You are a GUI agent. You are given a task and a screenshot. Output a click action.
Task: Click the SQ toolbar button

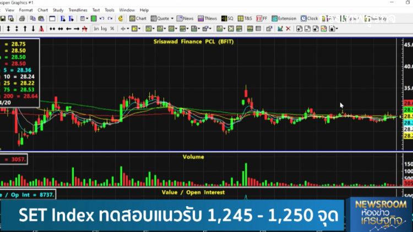(x=227, y=19)
